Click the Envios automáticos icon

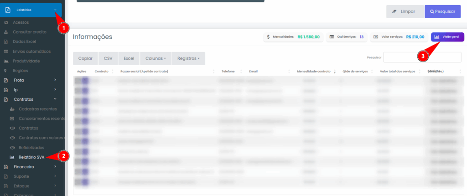(6, 52)
